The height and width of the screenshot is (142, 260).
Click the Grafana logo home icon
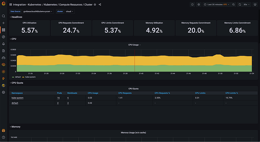(x=3, y=4)
